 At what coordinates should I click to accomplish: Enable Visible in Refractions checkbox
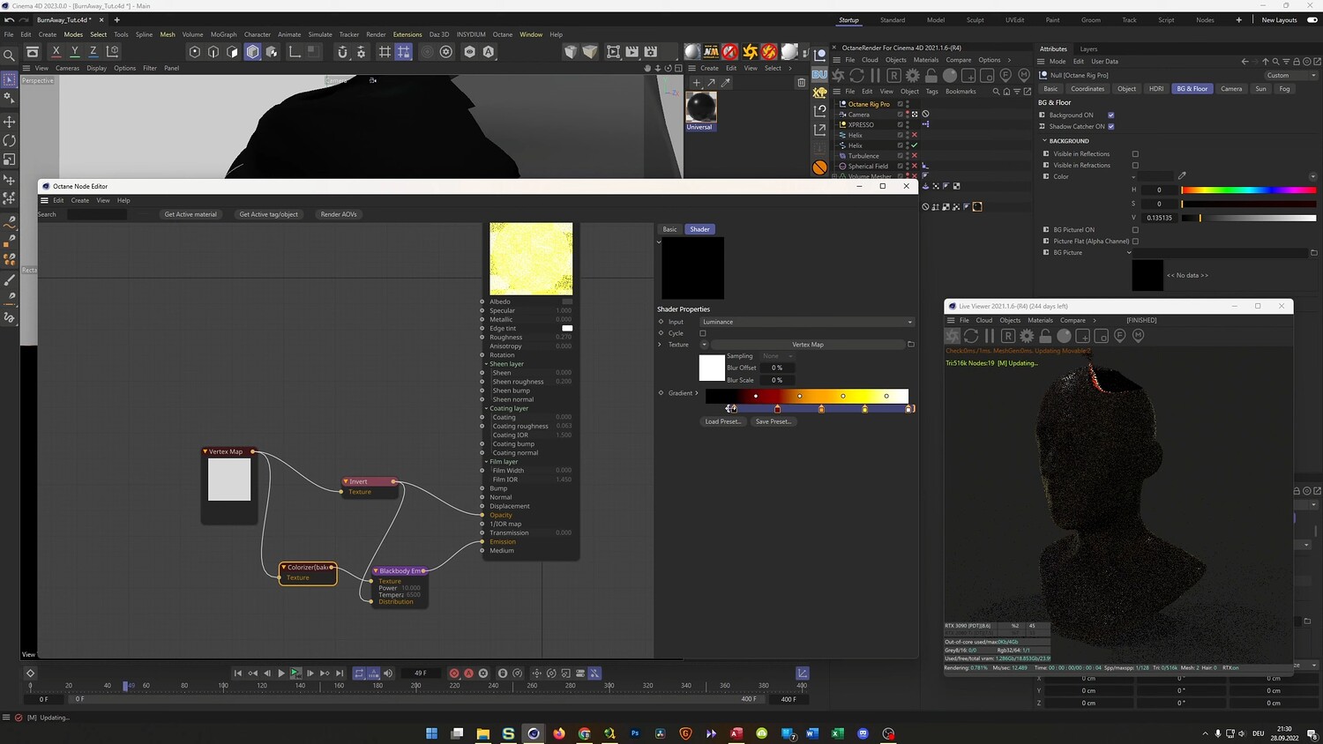1135,166
